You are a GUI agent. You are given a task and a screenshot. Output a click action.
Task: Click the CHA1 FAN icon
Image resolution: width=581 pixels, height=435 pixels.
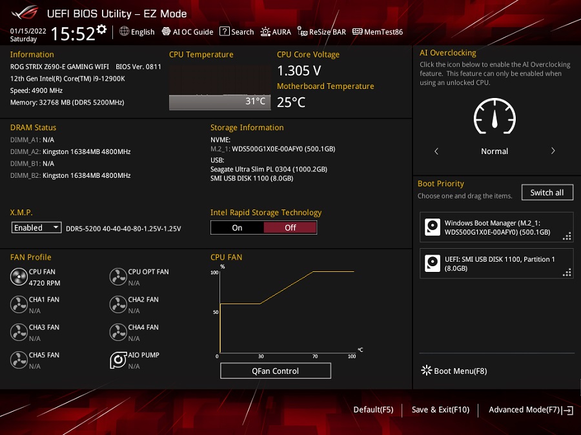(19, 304)
